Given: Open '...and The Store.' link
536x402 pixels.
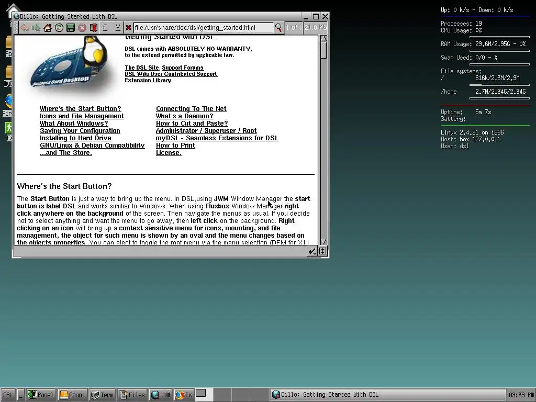Looking at the screenshot, I should 66,153.
